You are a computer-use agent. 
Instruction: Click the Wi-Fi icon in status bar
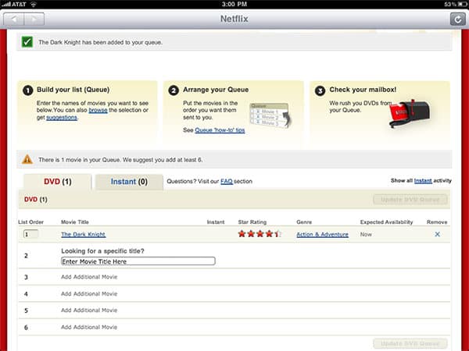(x=34, y=4)
